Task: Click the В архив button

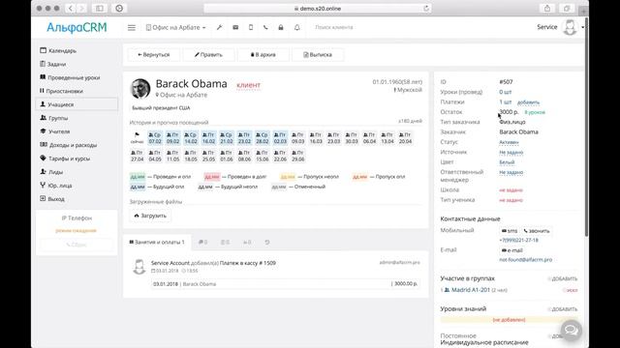Action: click(x=263, y=54)
